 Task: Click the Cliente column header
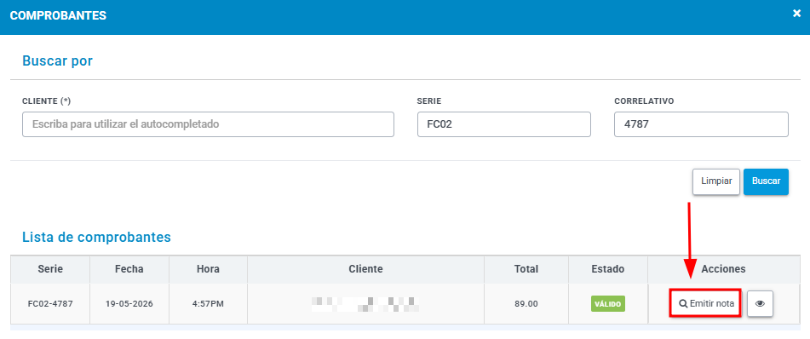[x=365, y=269]
